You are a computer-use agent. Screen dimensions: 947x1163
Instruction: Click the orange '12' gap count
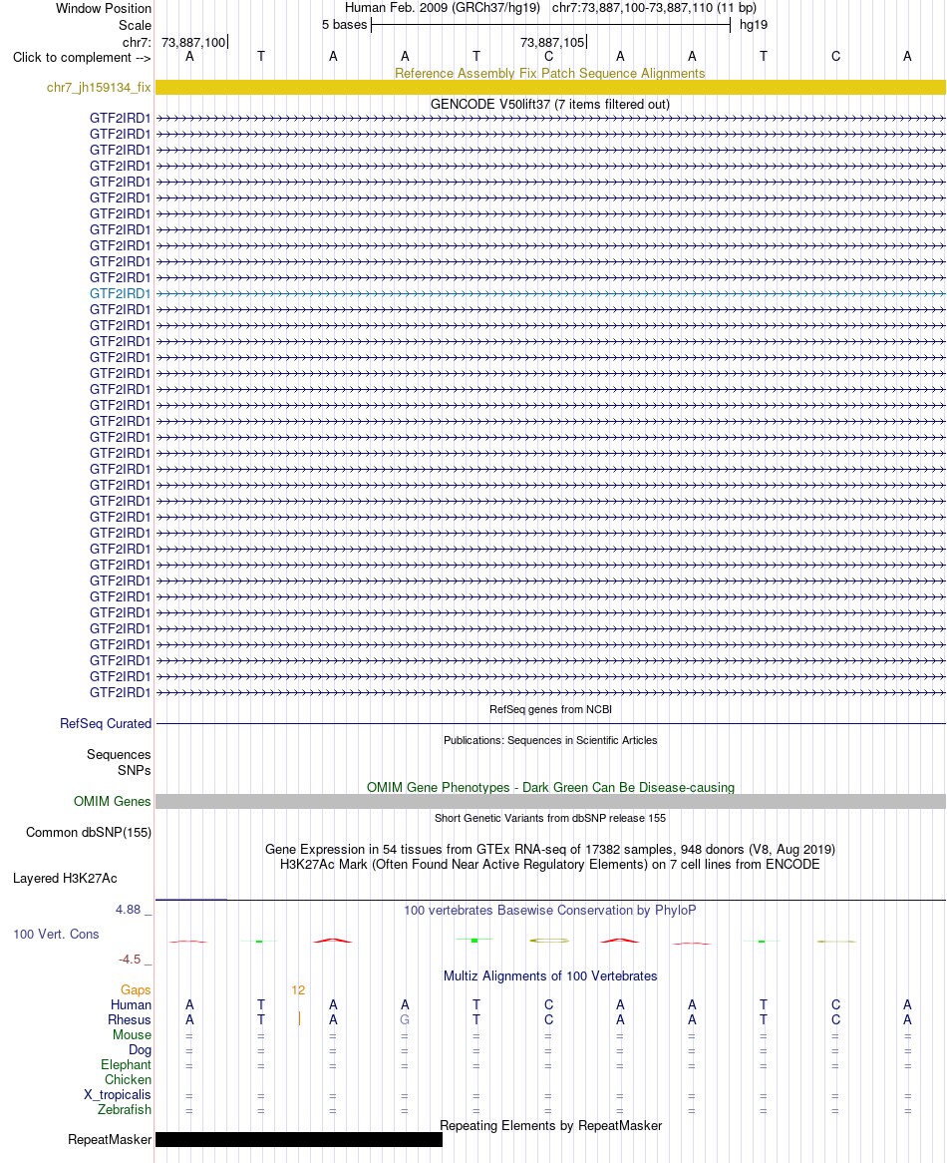[298, 990]
